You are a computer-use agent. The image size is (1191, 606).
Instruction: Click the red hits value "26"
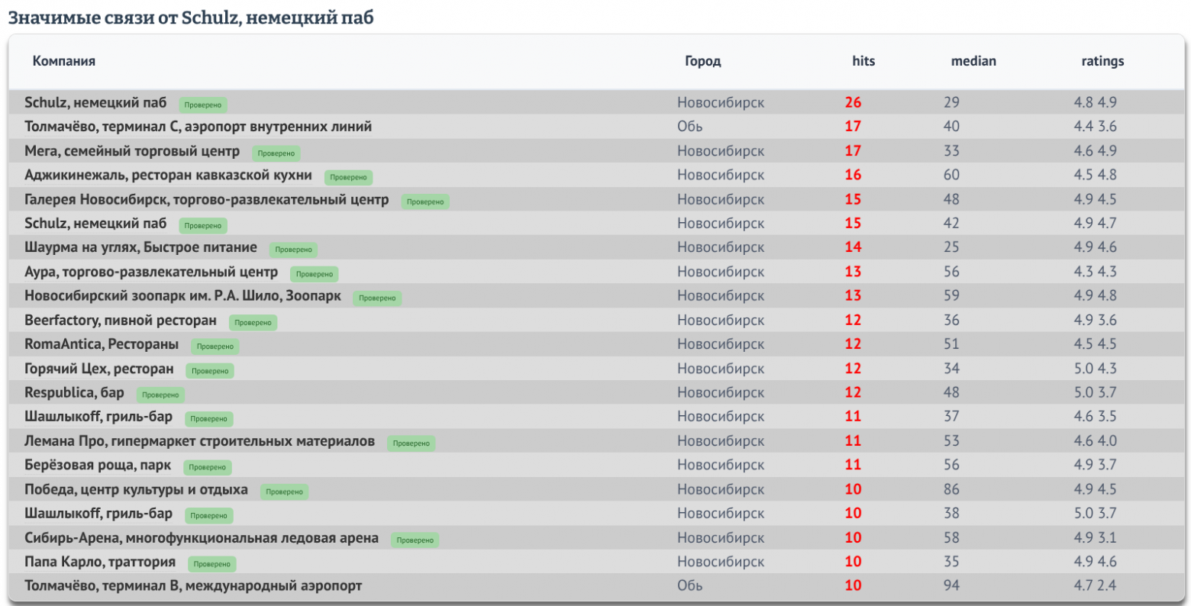[853, 102]
